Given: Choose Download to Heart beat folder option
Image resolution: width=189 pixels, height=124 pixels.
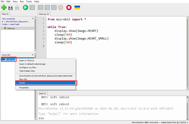Looking at the screenshot, I should click(x=46, y=76).
